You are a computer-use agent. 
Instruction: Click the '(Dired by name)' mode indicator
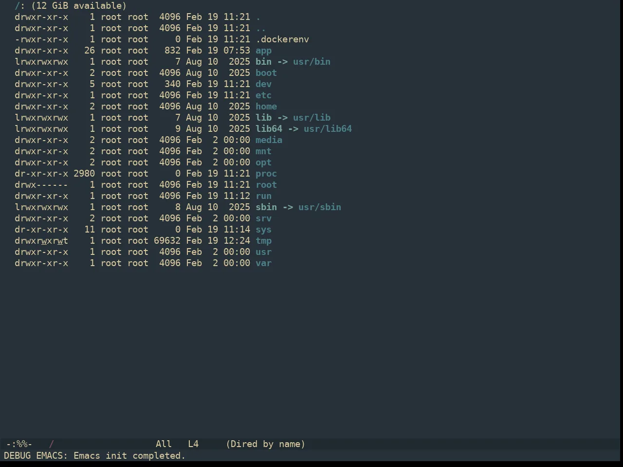[x=265, y=444]
